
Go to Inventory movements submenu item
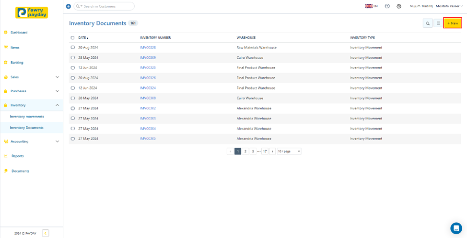27,117
